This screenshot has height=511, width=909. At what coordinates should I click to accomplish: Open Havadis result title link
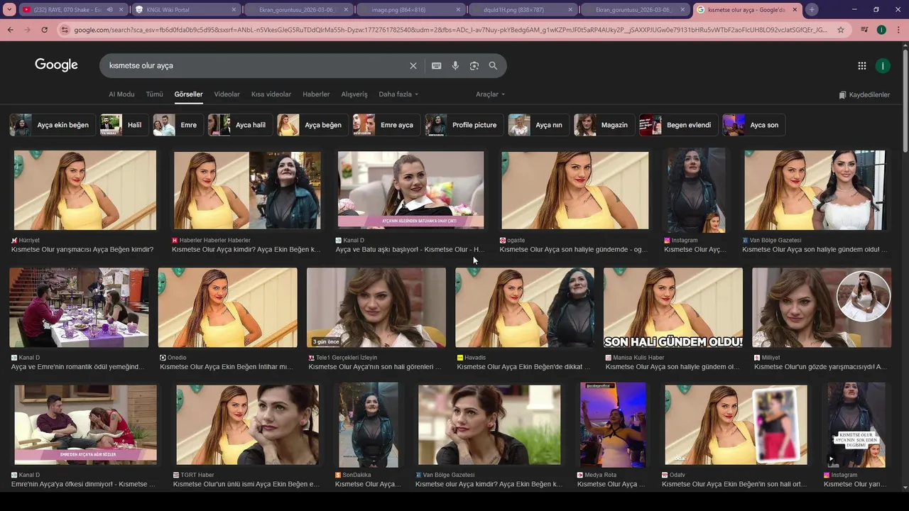(x=523, y=367)
